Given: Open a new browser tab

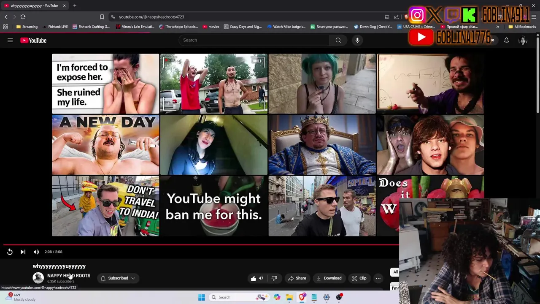Looking at the screenshot, I should 75,5.
